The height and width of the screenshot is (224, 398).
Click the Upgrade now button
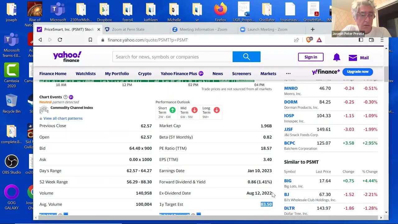(358, 72)
